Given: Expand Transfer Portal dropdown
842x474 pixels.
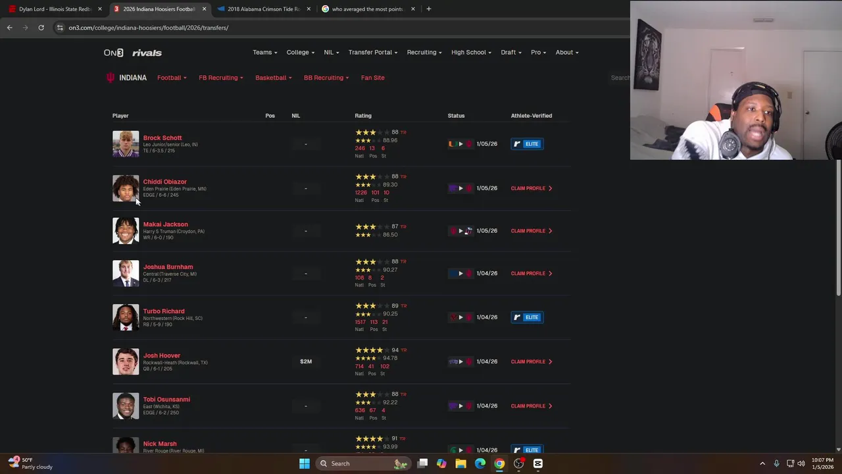Looking at the screenshot, I should click(372, 52).
